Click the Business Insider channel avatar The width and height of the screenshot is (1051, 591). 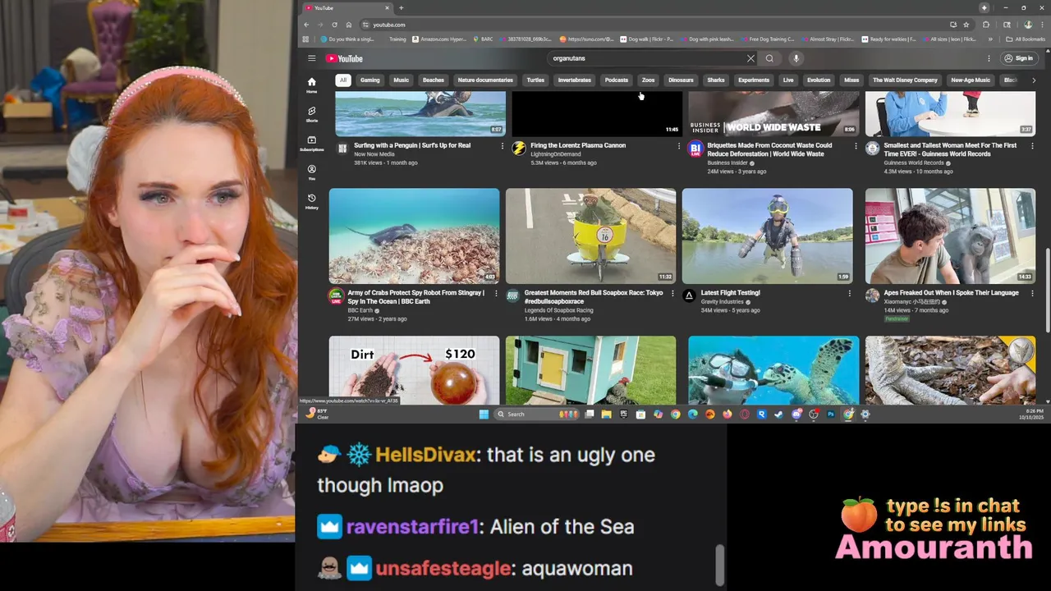coord(695,149)
